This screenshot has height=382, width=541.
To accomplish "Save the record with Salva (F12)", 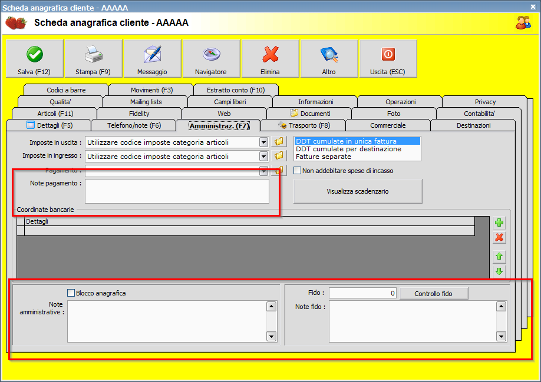I will [35, 58].
